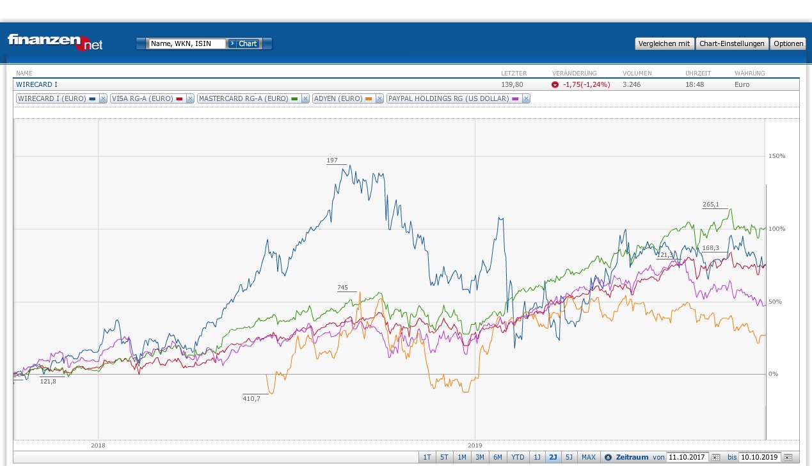Click the 197 peak label on the chart
The image size is (812, 466).
(332, 160)
